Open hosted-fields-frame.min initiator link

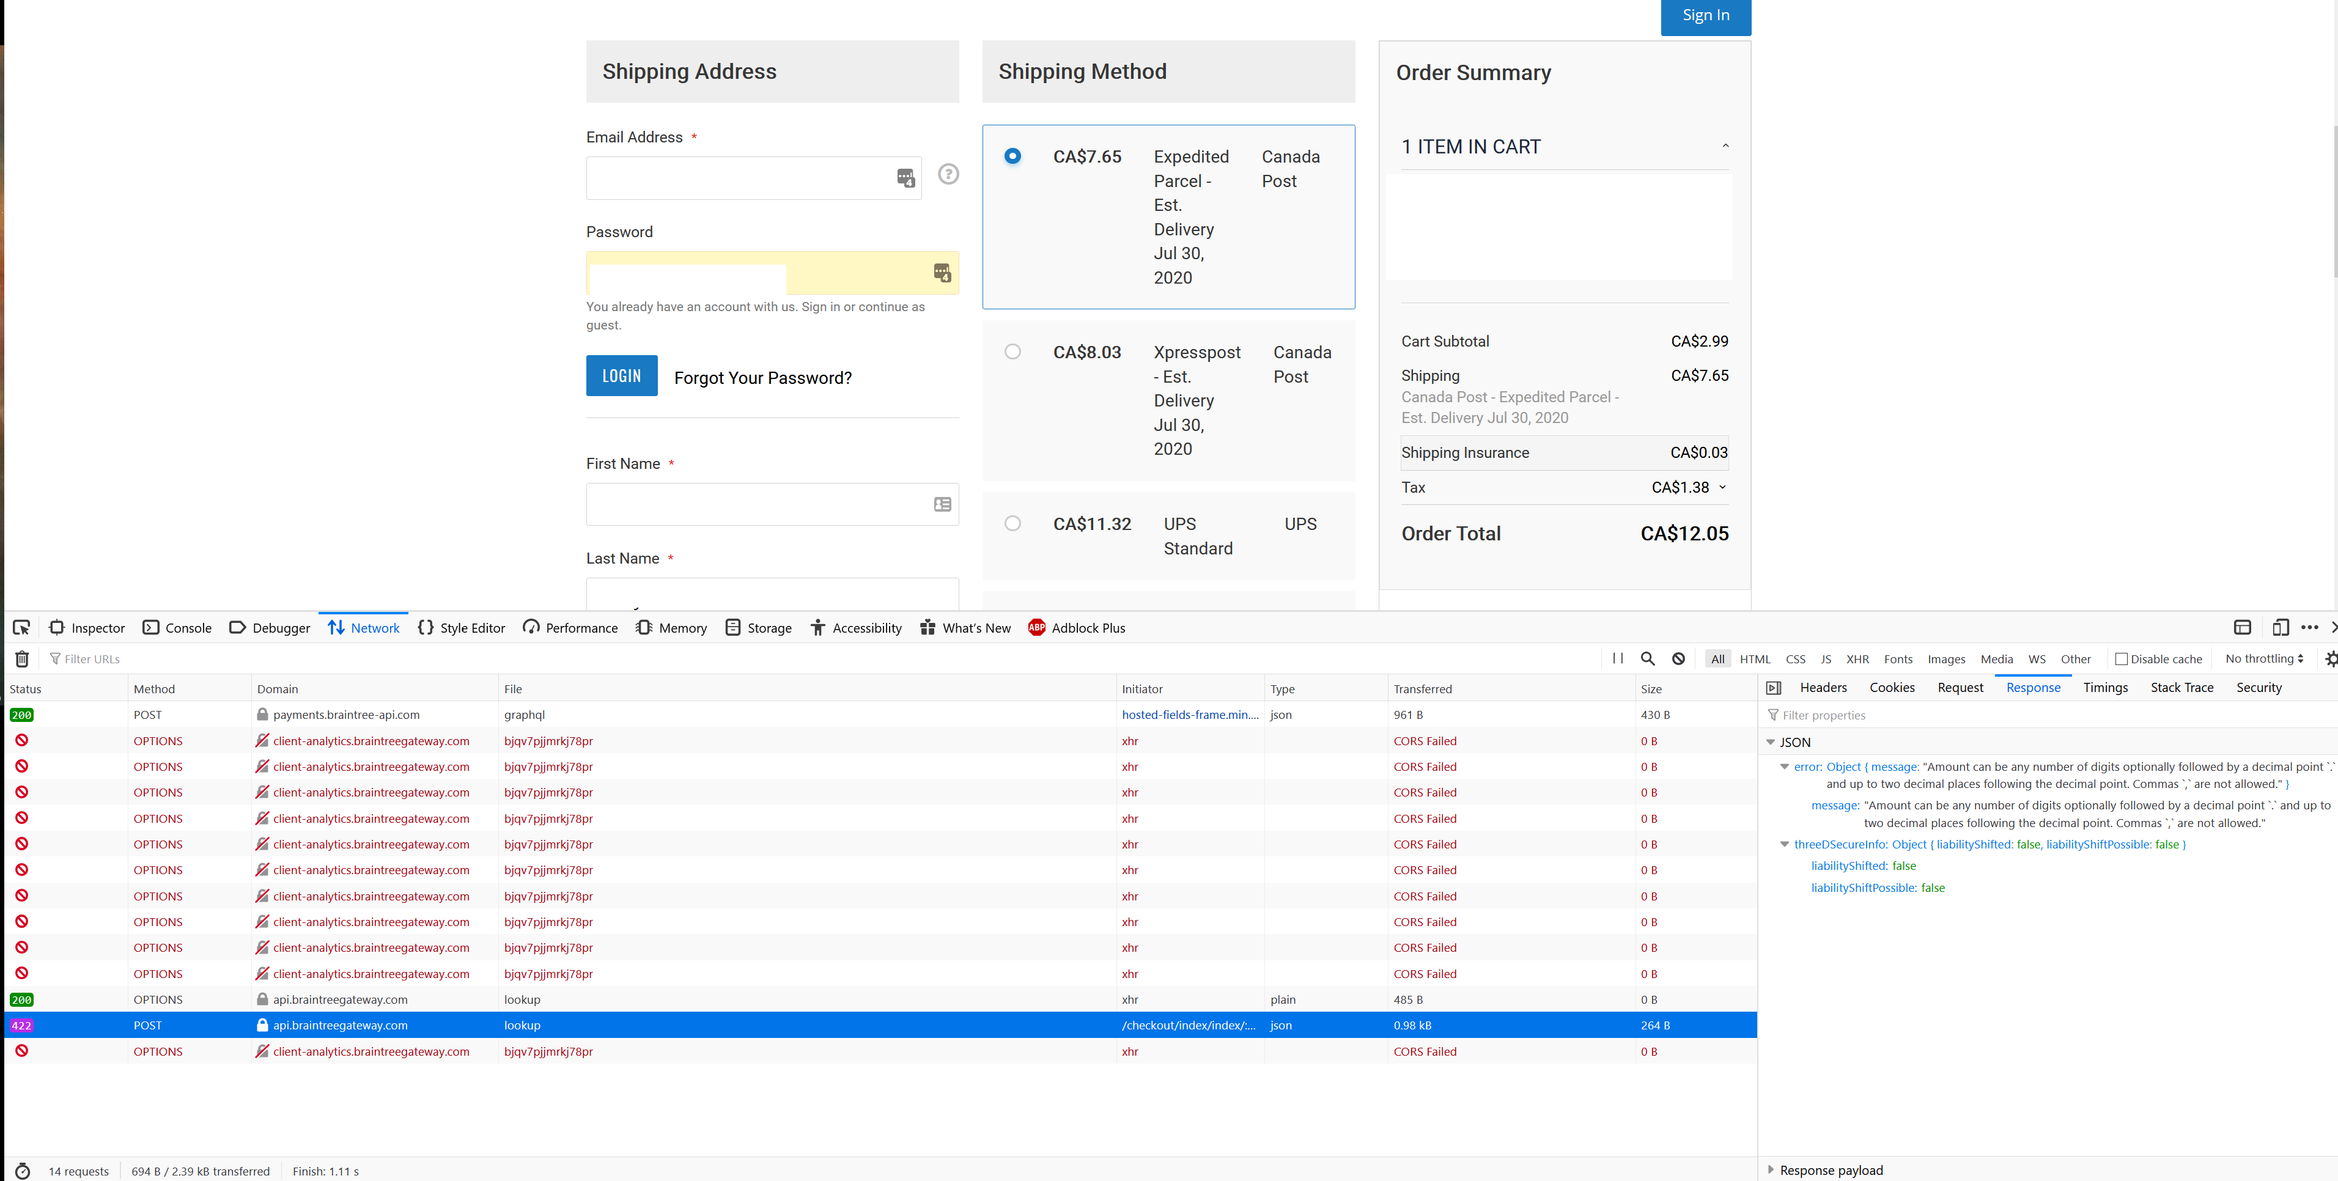click(x=1190, y=715)
